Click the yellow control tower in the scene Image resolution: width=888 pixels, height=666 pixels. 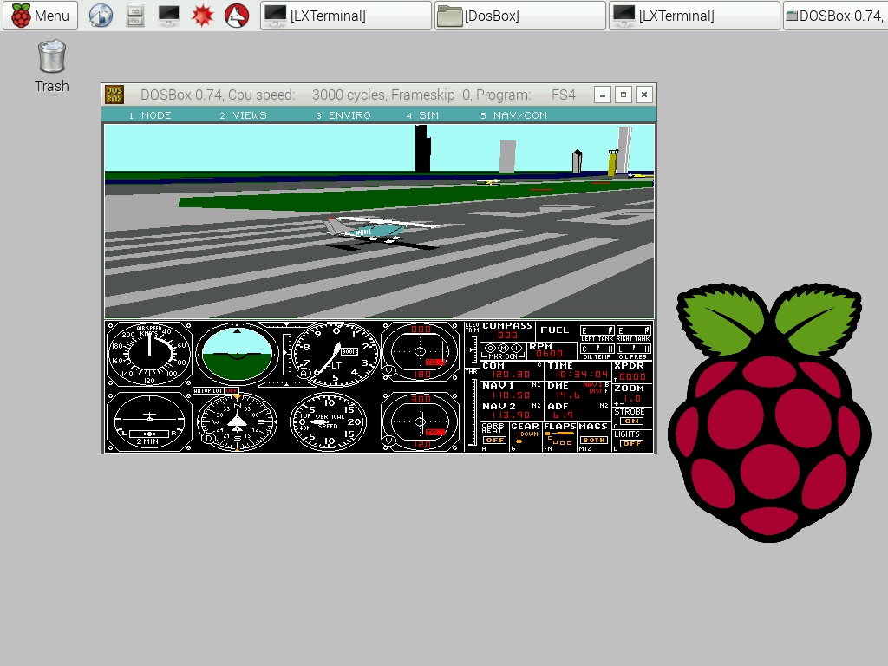tap(613, 162)
